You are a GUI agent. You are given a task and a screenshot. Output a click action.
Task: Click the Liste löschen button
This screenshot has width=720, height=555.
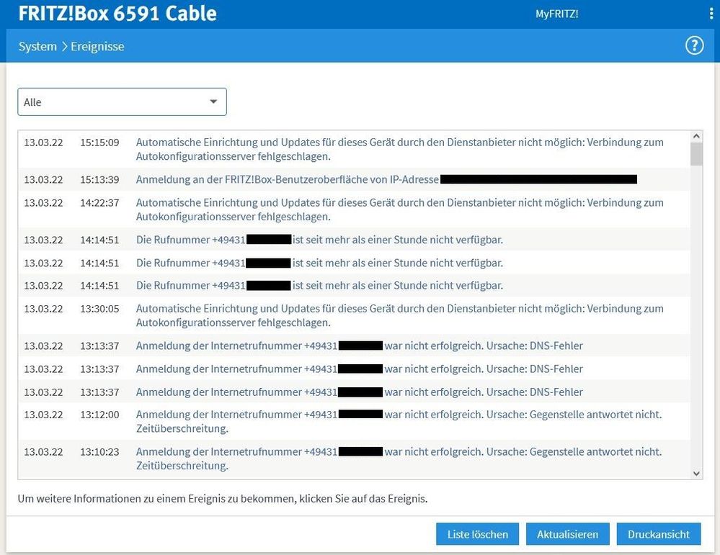coord(478,534)
